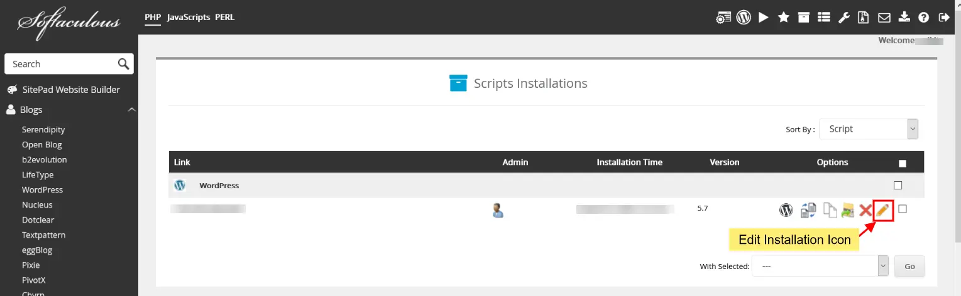Open the envelope email settings icon
Screen dimensions: 961x296
click(884, 18)
